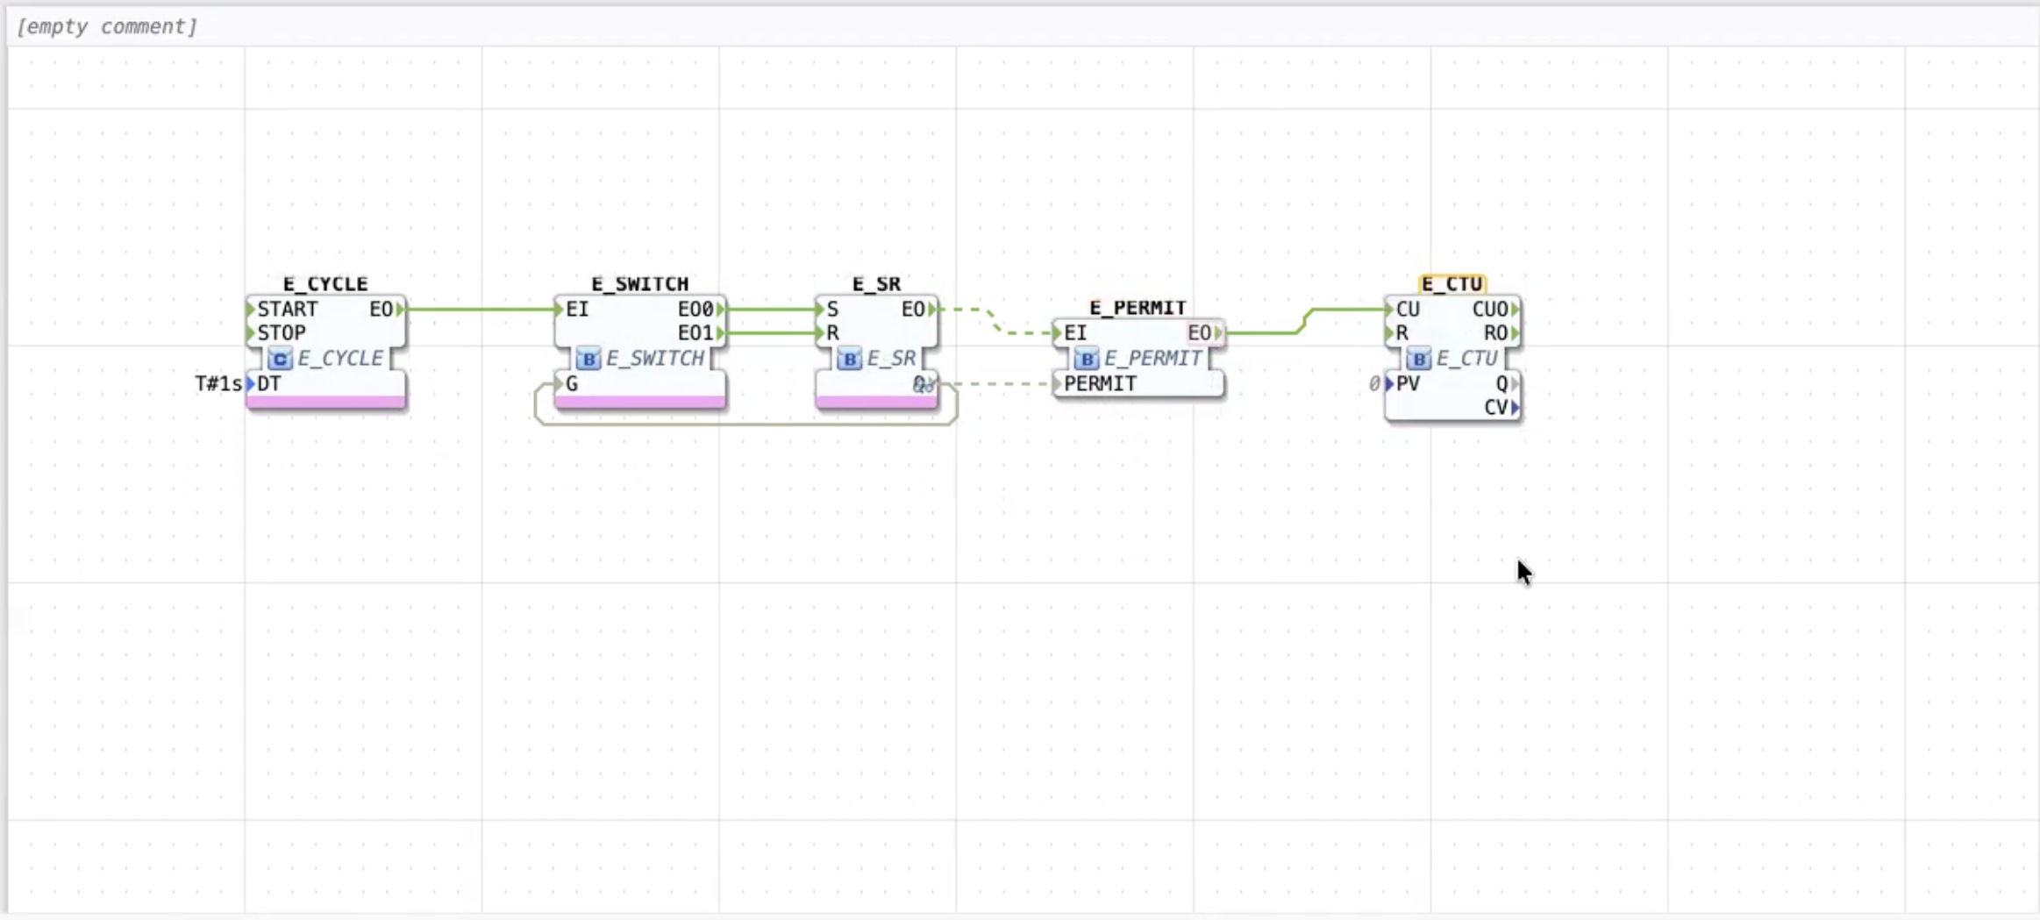Select the 0 value next to PV
This screenshot has width=2040, height=920.
tap(1374, 383)
